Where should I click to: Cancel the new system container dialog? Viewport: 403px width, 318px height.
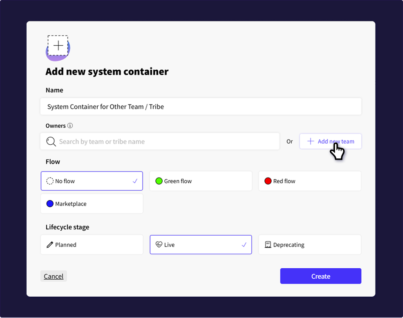[54, 276]
